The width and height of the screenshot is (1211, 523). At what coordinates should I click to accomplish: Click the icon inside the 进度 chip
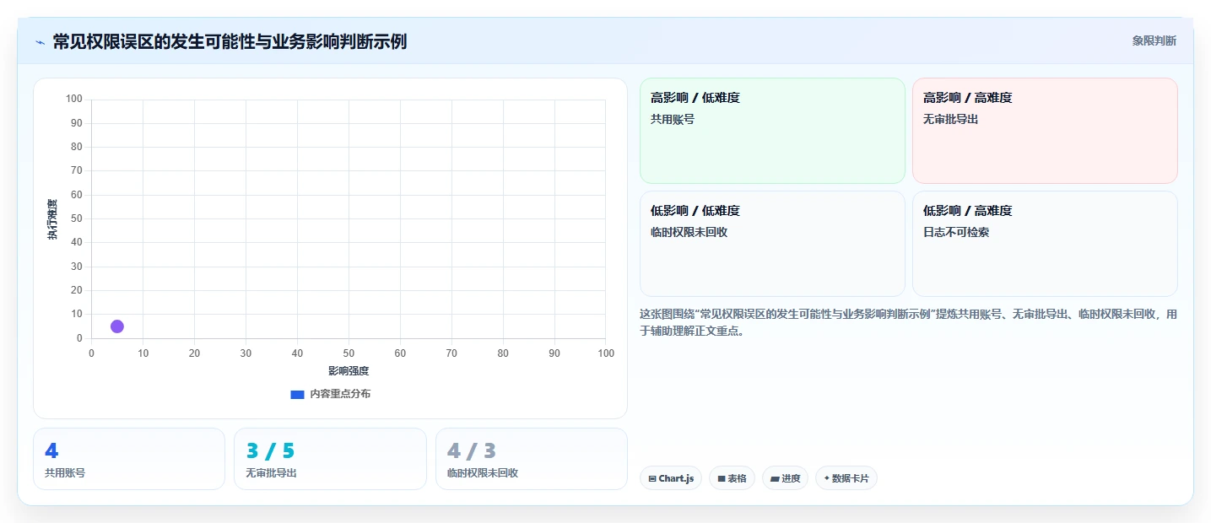(x=775, y=479)
